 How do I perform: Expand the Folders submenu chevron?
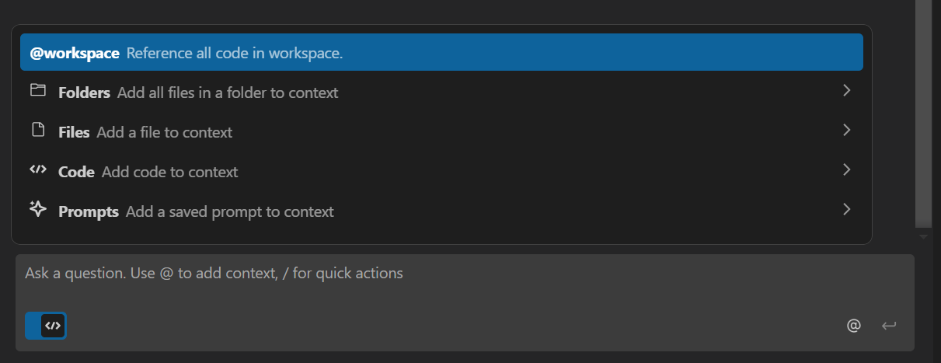(x=847, y=91)
